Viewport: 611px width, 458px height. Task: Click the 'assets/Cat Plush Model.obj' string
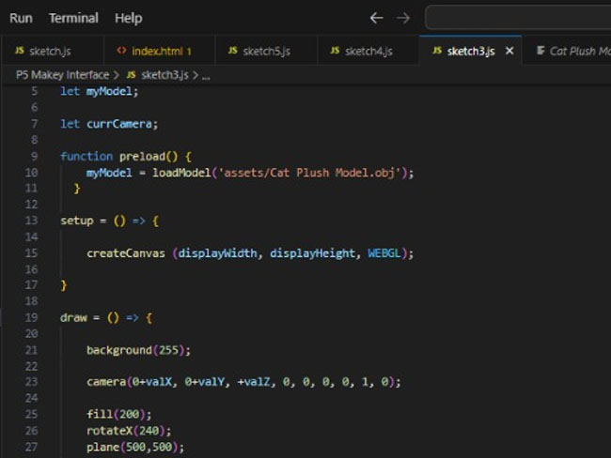pos(309,173)
